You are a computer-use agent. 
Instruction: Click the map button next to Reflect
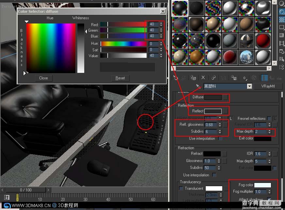226,111
